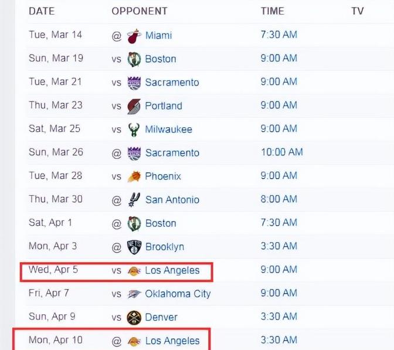
Task: Click the OPPONENT column header
Action: pos(139,11)
